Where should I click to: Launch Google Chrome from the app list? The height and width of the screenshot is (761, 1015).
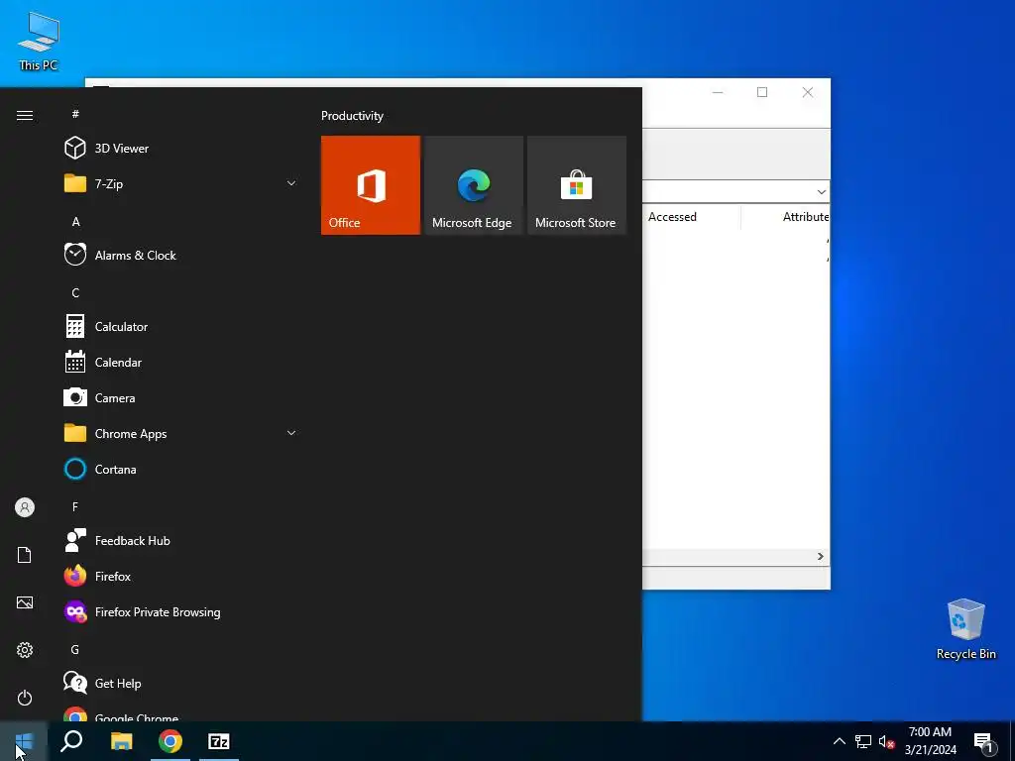[179, 713]
